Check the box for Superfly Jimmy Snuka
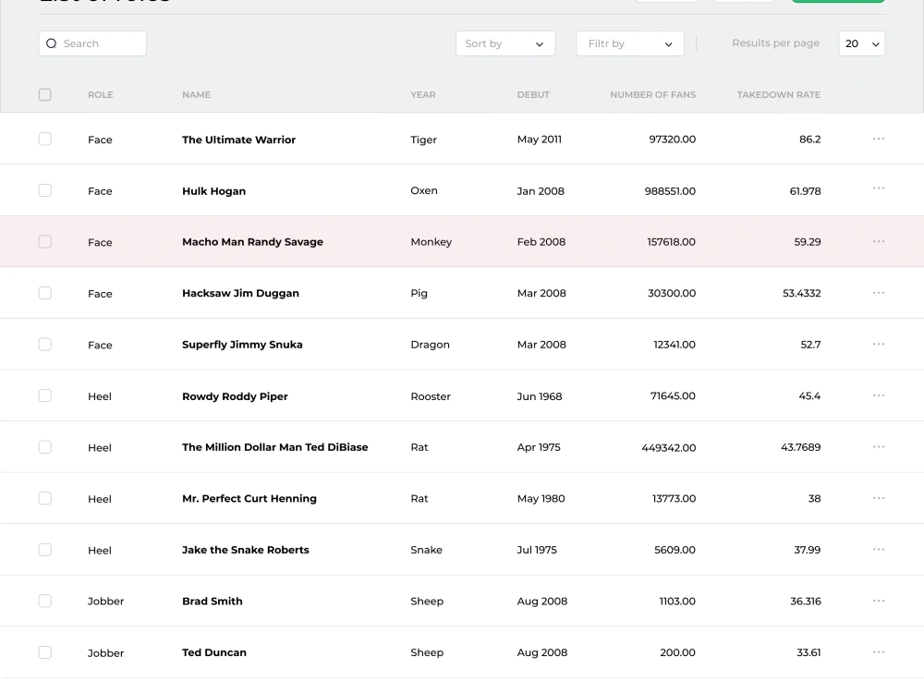The image size is (924, 693). coord(44,344)
